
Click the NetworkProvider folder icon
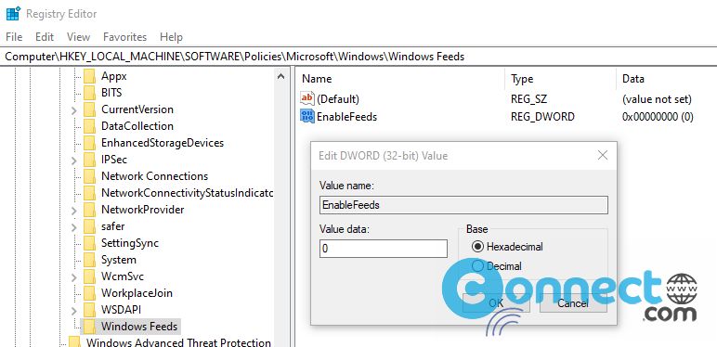pos(89,210)
